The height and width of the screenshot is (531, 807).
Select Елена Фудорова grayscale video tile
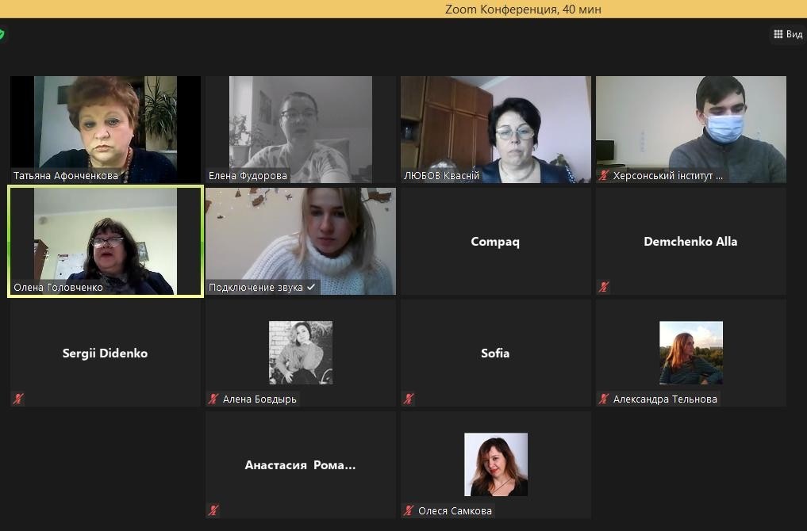tap(301, 129)
